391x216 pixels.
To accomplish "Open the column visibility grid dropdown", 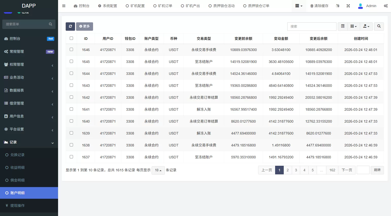I will pos(353,26).
